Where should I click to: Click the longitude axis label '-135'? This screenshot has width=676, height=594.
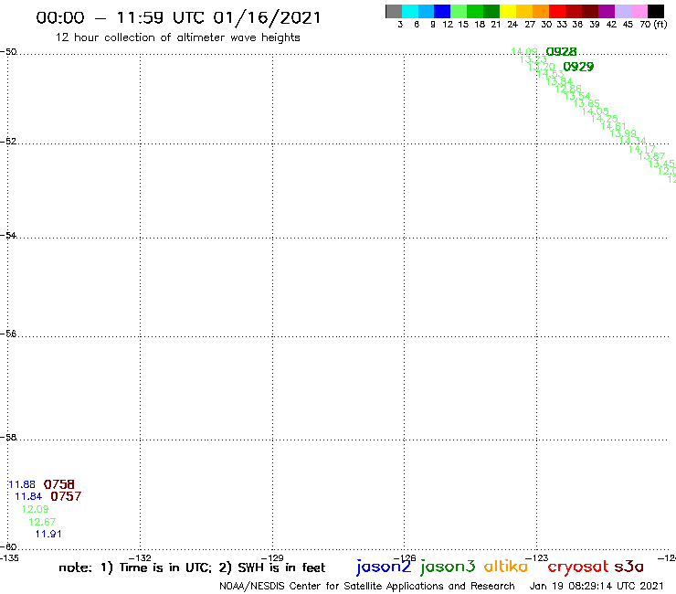tap(9, 557)
